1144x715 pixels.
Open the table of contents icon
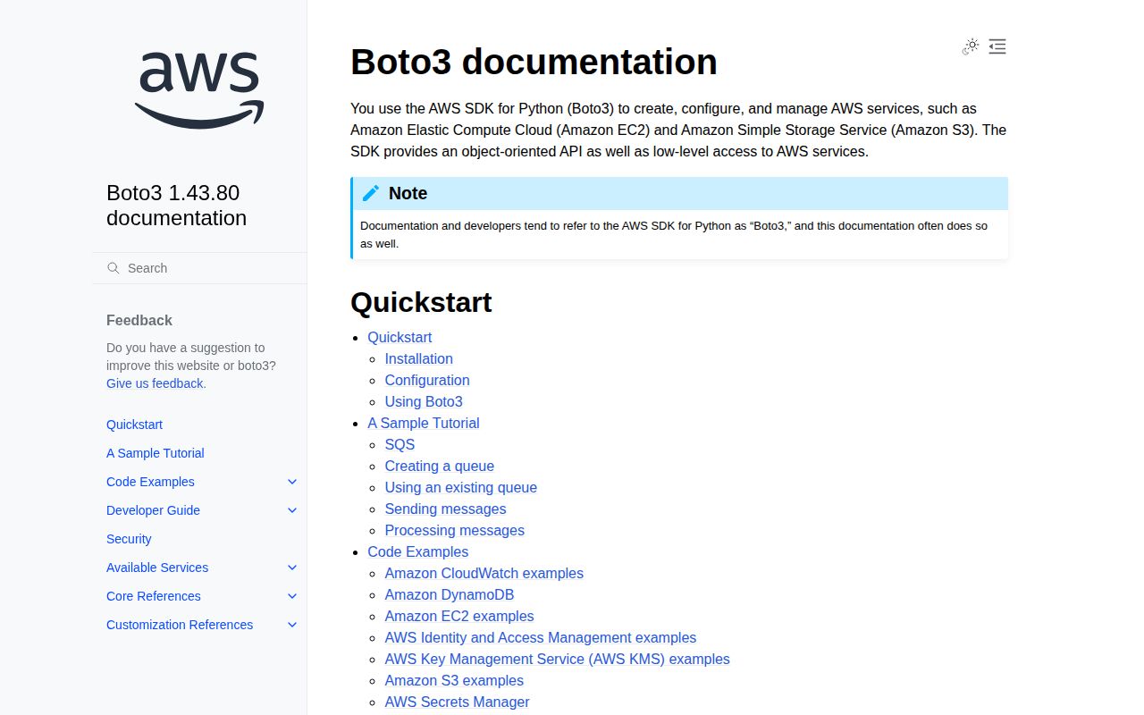pyautogui.click(x=997, y=46)
